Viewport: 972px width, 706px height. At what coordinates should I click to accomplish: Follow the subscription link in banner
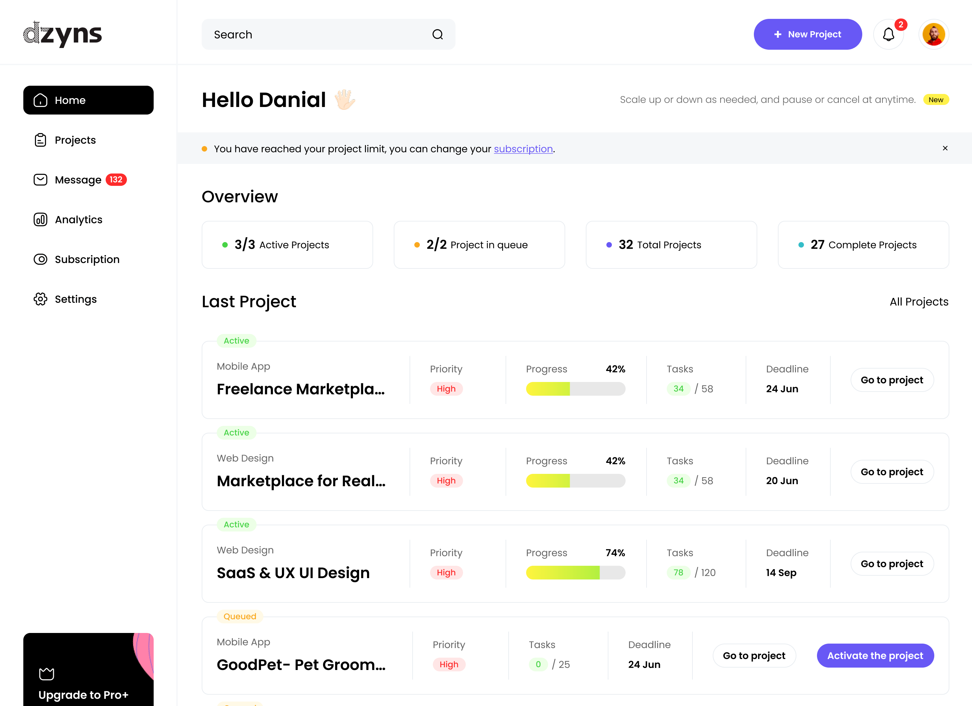click(x=523, y=149)
